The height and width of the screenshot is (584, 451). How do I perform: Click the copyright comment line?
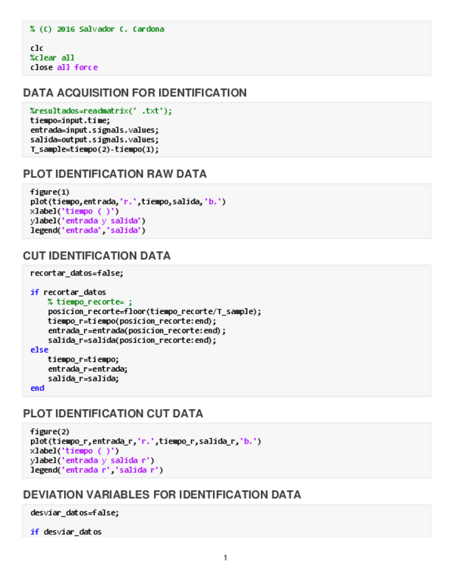(97, 29)
